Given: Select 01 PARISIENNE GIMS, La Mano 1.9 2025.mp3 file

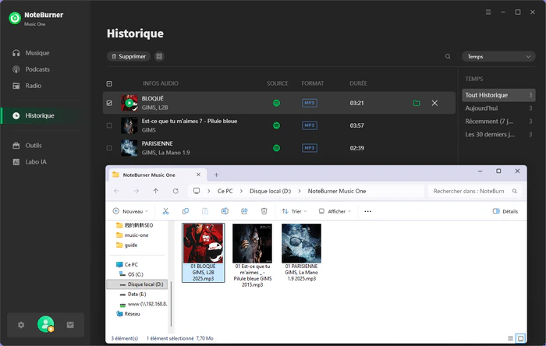Looking at the screenshot, I should pyautogui.click(x=302, y=252).
